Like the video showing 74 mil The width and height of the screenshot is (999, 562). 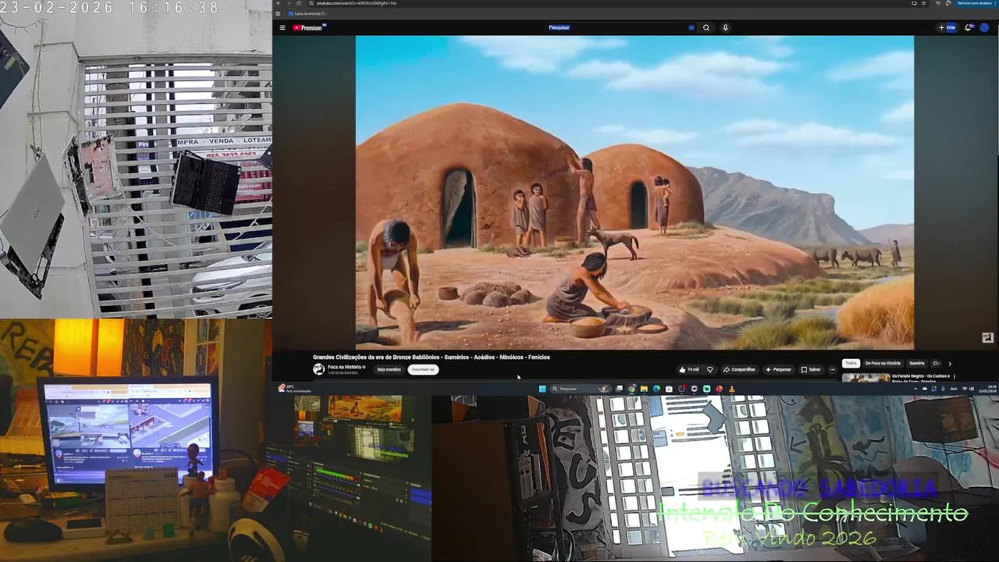(689, 370)
